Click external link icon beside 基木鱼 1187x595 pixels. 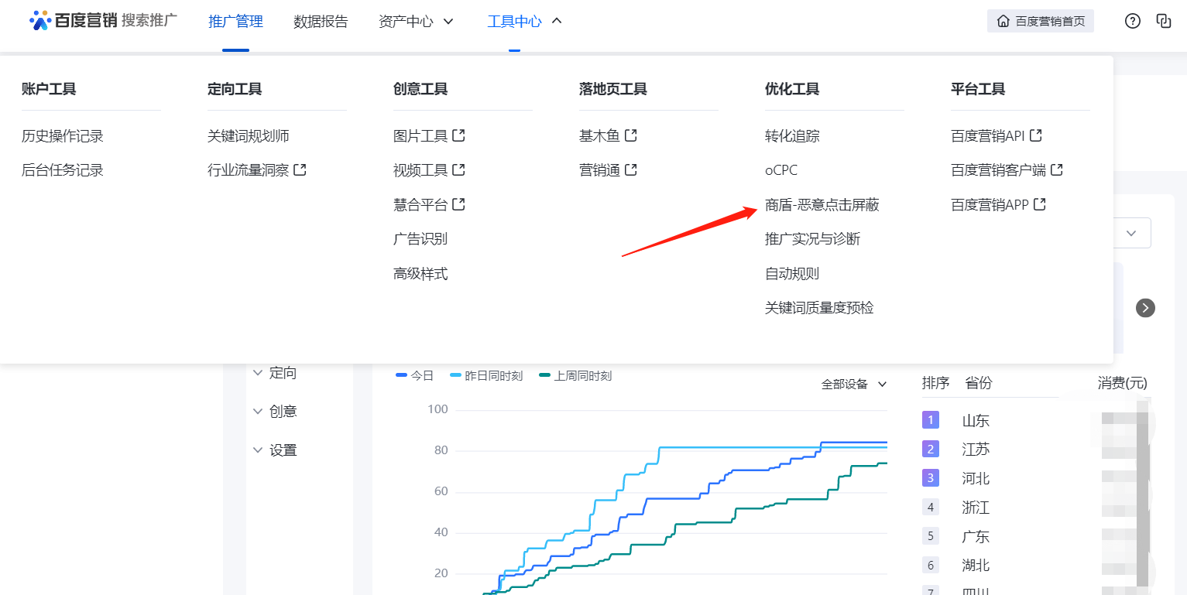(x=631, y=135)
